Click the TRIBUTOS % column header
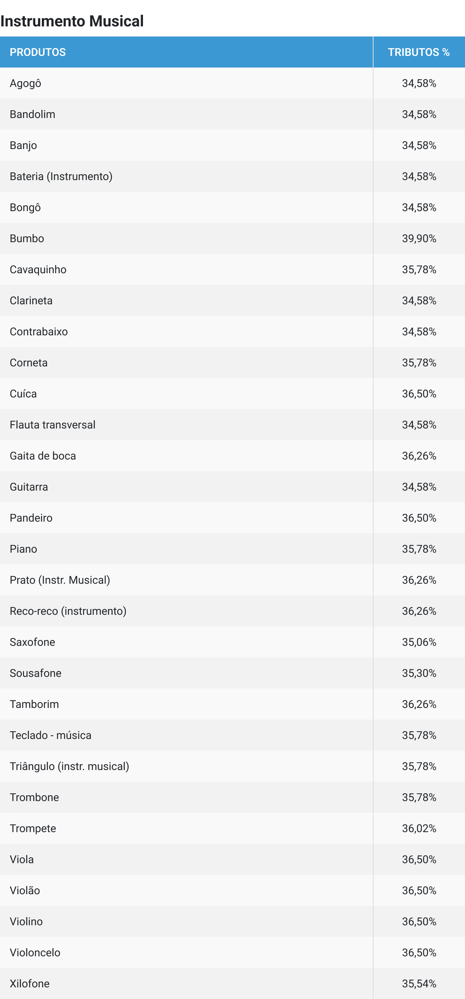This screenshot has height=999, width=465. click(418, 52)
